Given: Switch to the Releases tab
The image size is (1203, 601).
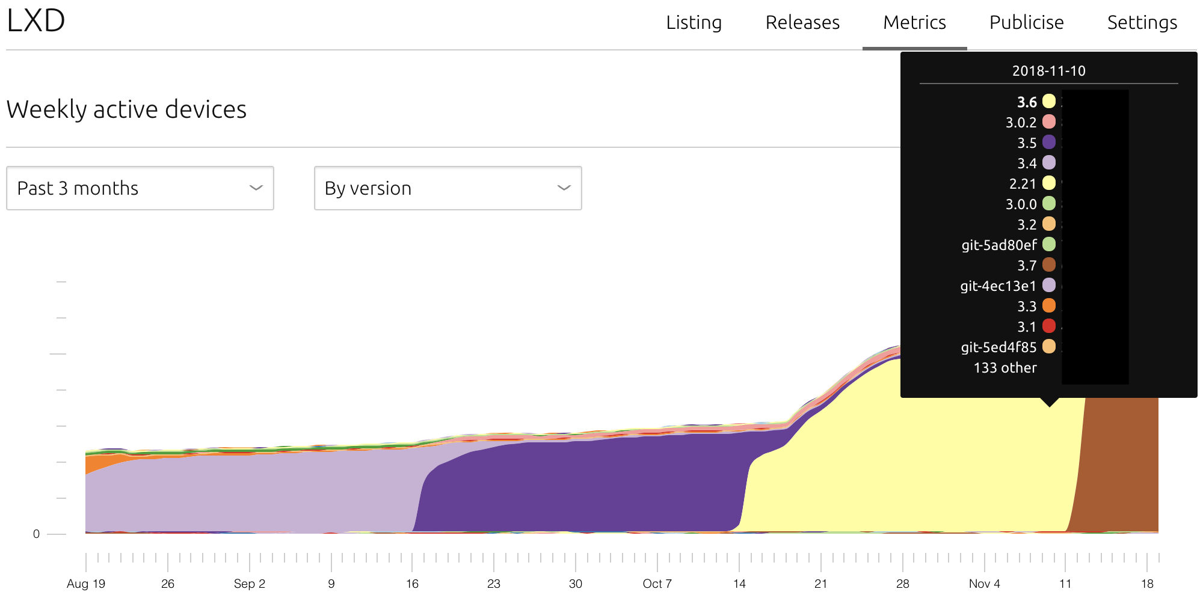Looking at the screenshot, I should tap(802, 23).
